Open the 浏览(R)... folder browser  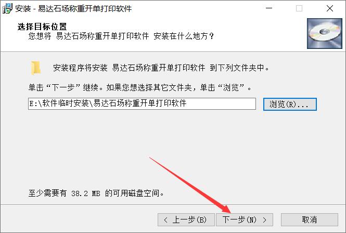point(290,104)
